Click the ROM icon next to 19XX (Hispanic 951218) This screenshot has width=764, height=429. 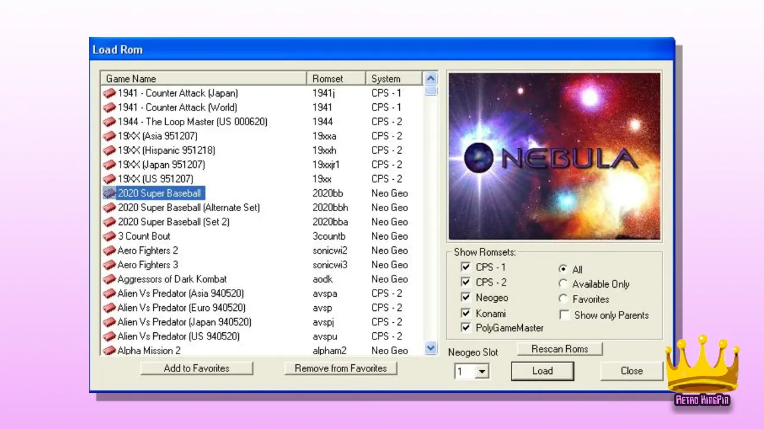[x=109, y=150]
